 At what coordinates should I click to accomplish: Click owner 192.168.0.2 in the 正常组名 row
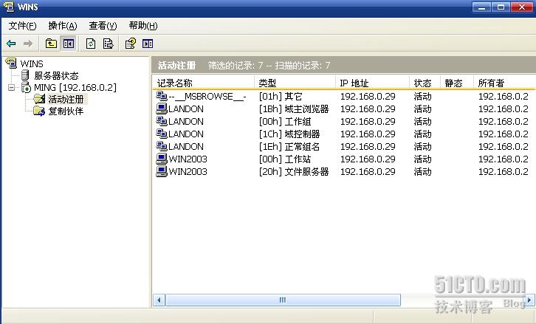(x=504, y=147)
